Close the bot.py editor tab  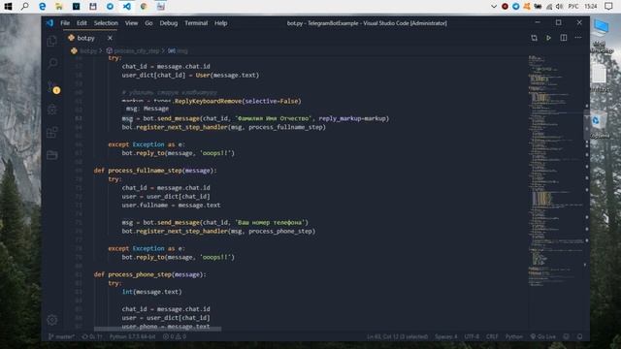pos(110,38)
